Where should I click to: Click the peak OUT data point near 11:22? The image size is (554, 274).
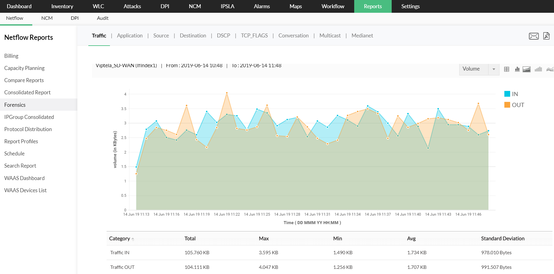[227, 93]
